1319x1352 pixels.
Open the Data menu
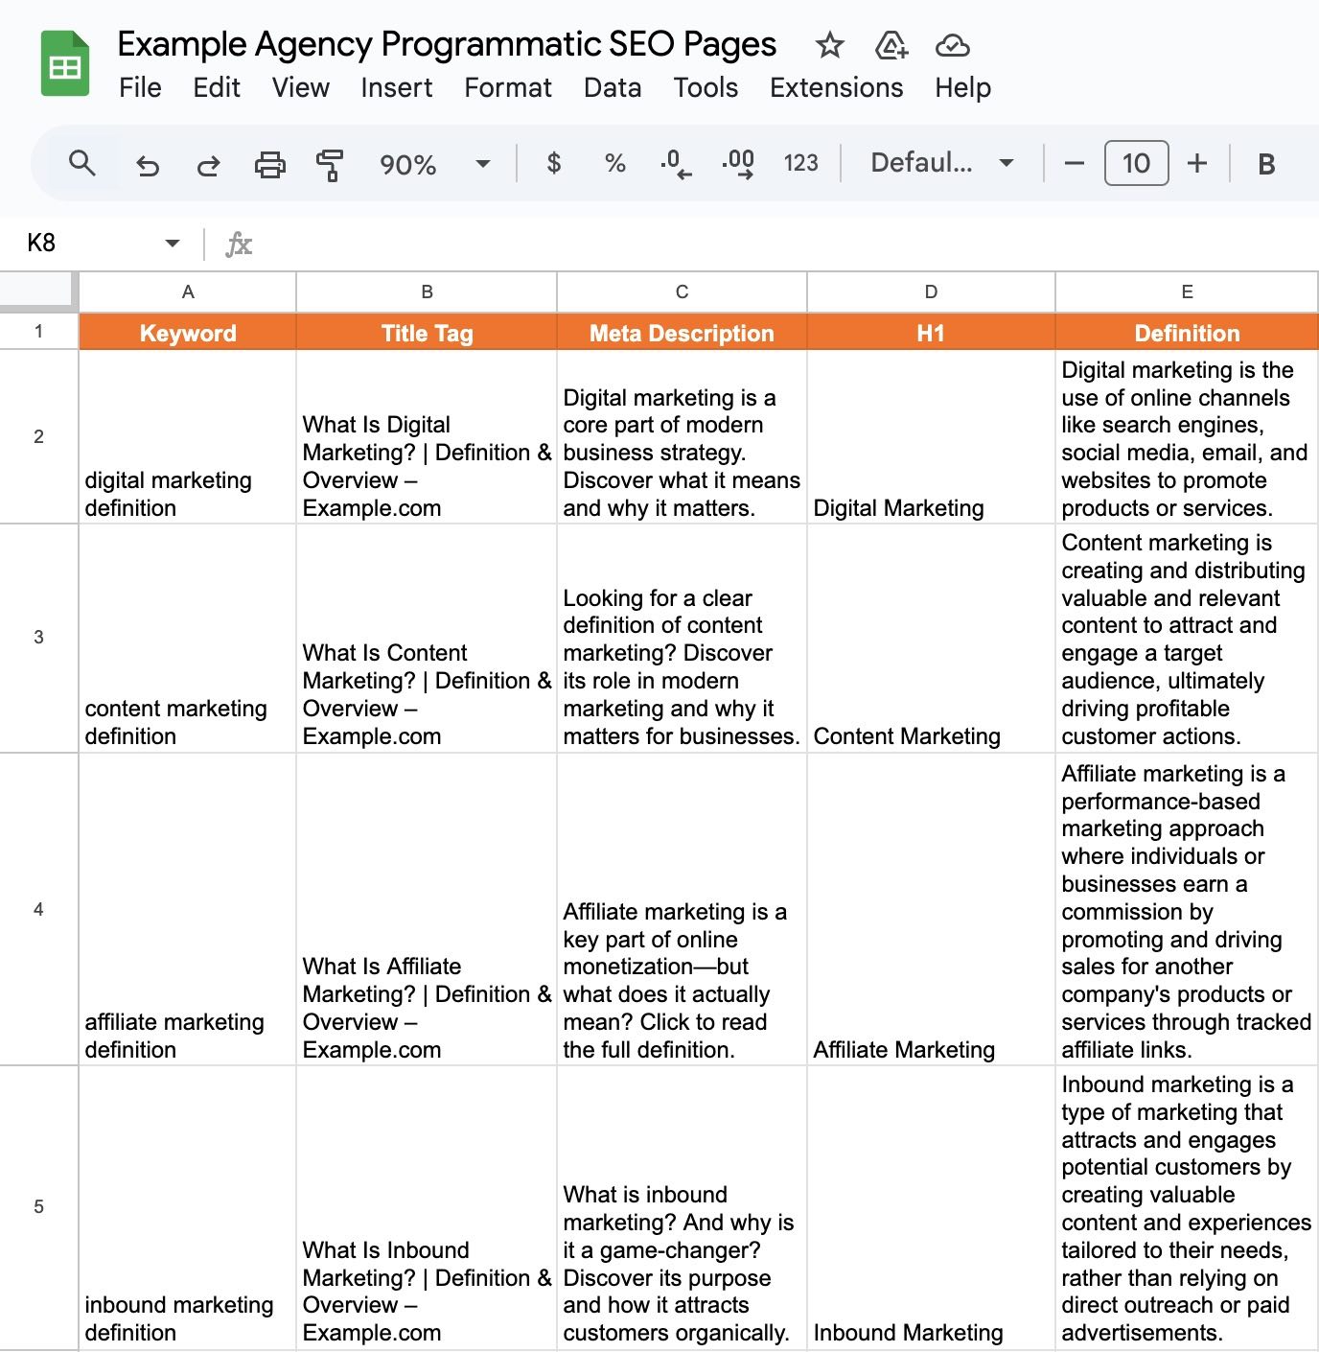(613, 87)
